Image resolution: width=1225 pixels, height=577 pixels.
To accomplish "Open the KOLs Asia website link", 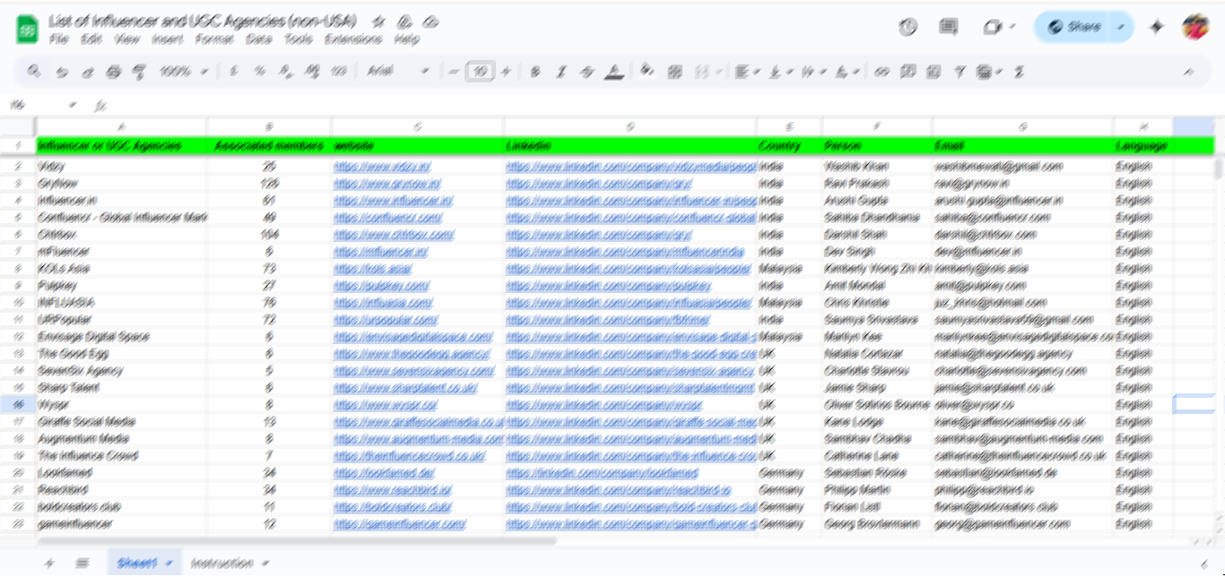I will point(372,269).
